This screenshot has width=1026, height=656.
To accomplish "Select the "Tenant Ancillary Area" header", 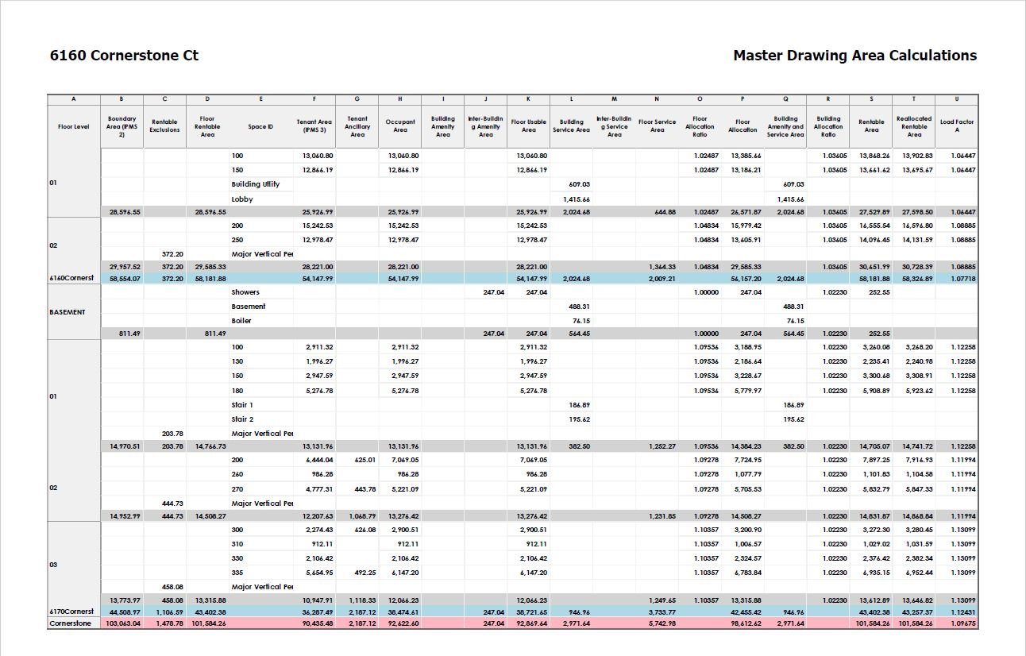I will (x=357, y=125).
